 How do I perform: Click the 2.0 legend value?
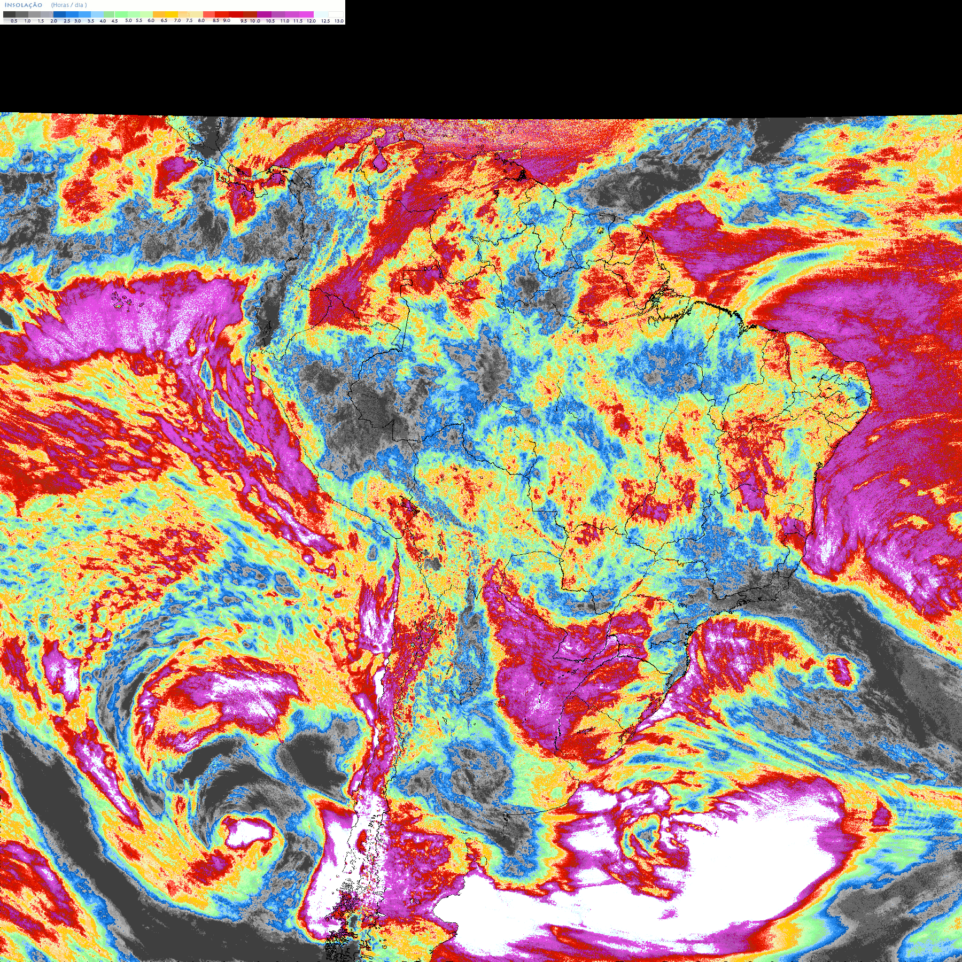(x=54, y=21)
